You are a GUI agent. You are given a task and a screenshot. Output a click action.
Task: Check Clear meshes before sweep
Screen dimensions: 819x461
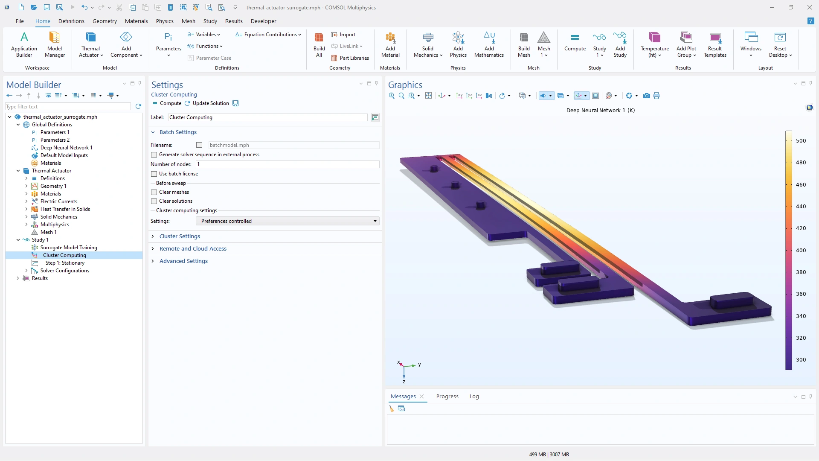pos(154,192)
